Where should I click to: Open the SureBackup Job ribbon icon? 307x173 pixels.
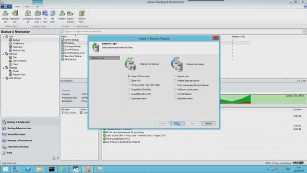point(28,16)
